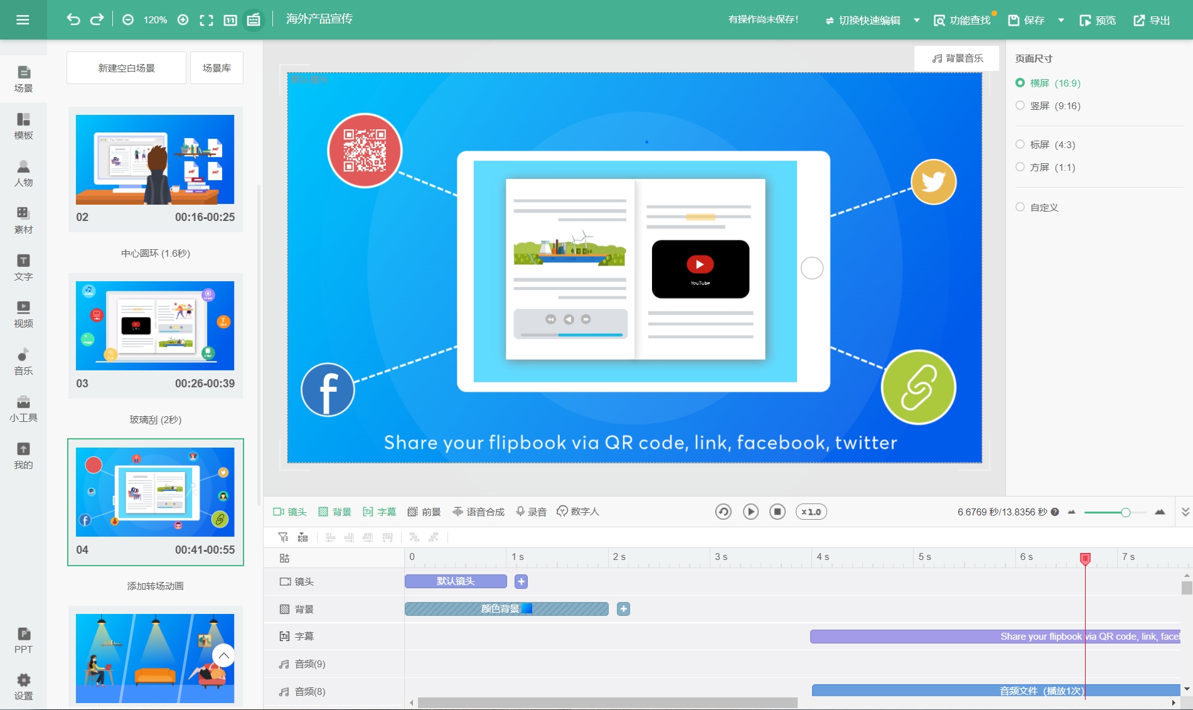Click the grid icon left of ruler

tap(284, 558)
